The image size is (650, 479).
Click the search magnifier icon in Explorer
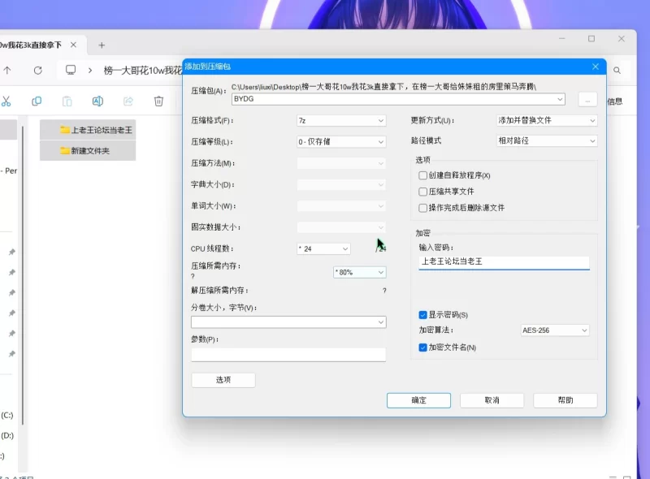617,71
